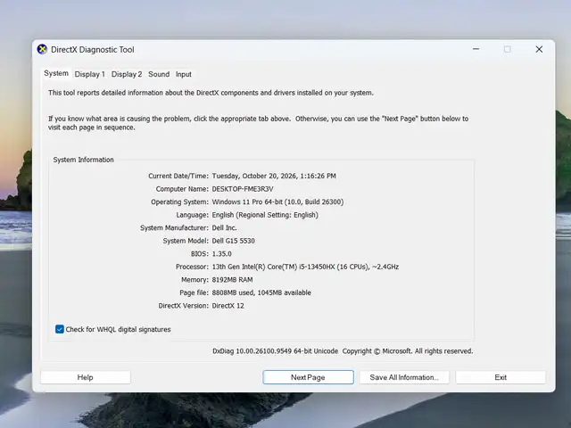Click the DirectX Diagnostic Tool window title

93,50
